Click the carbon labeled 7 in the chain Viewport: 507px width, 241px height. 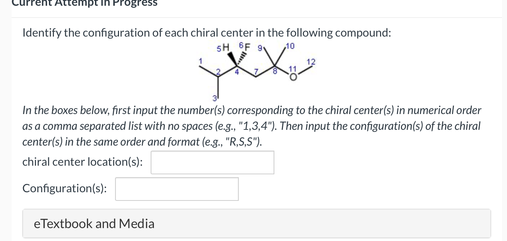(256, 77)
